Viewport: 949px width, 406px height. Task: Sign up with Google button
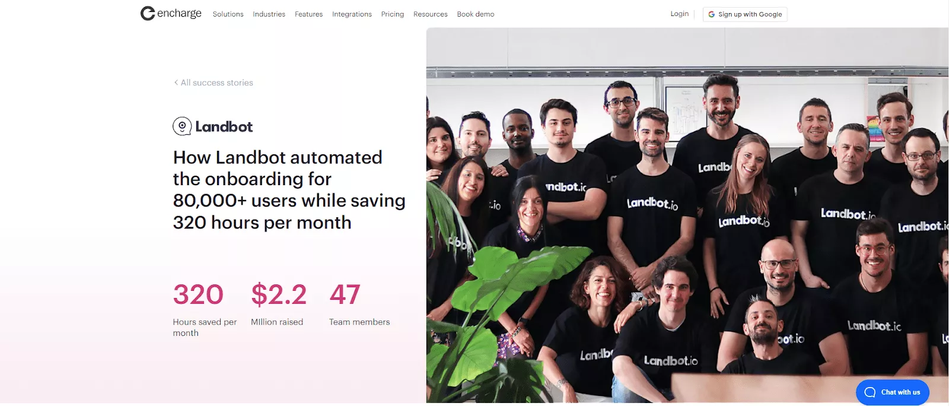745,14
